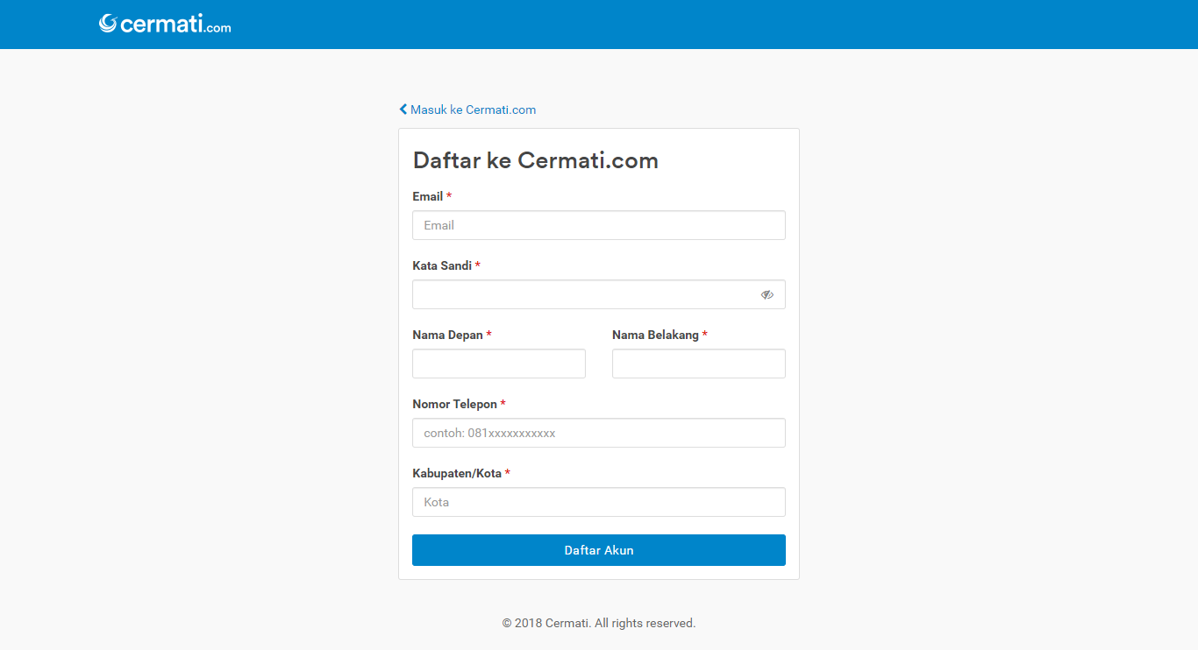Open the Masuk ke Cermati.com link
This screenshot has width=1198, height=650.
(x=473, y=110)
